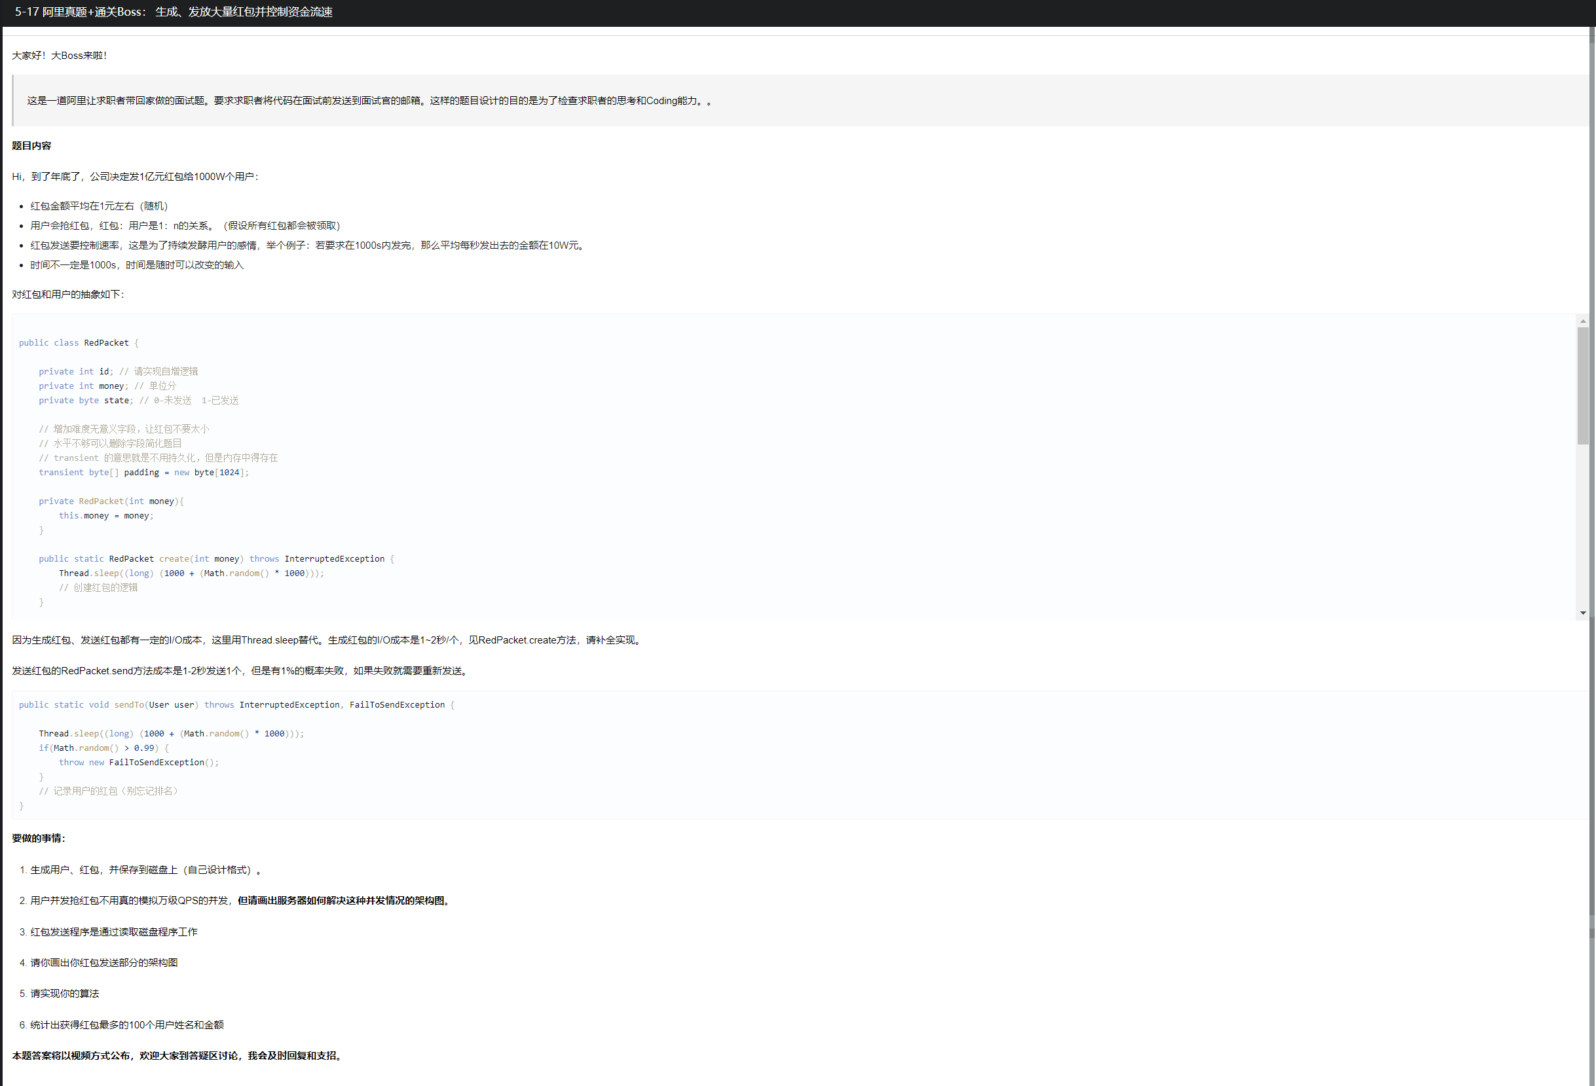This screenshot has height=1086, width=1596.
Task: Click the 'public static void sendTo' code line
Action: click(236, 705)
